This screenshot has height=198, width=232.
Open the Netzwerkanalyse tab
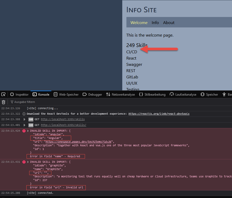120,95
